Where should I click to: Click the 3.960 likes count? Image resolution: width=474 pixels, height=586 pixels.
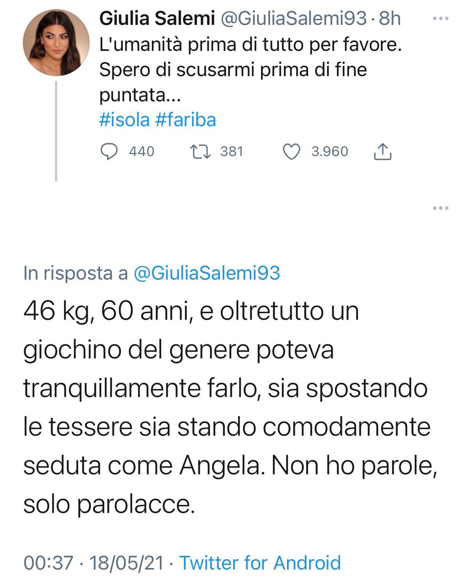(330, 152)
